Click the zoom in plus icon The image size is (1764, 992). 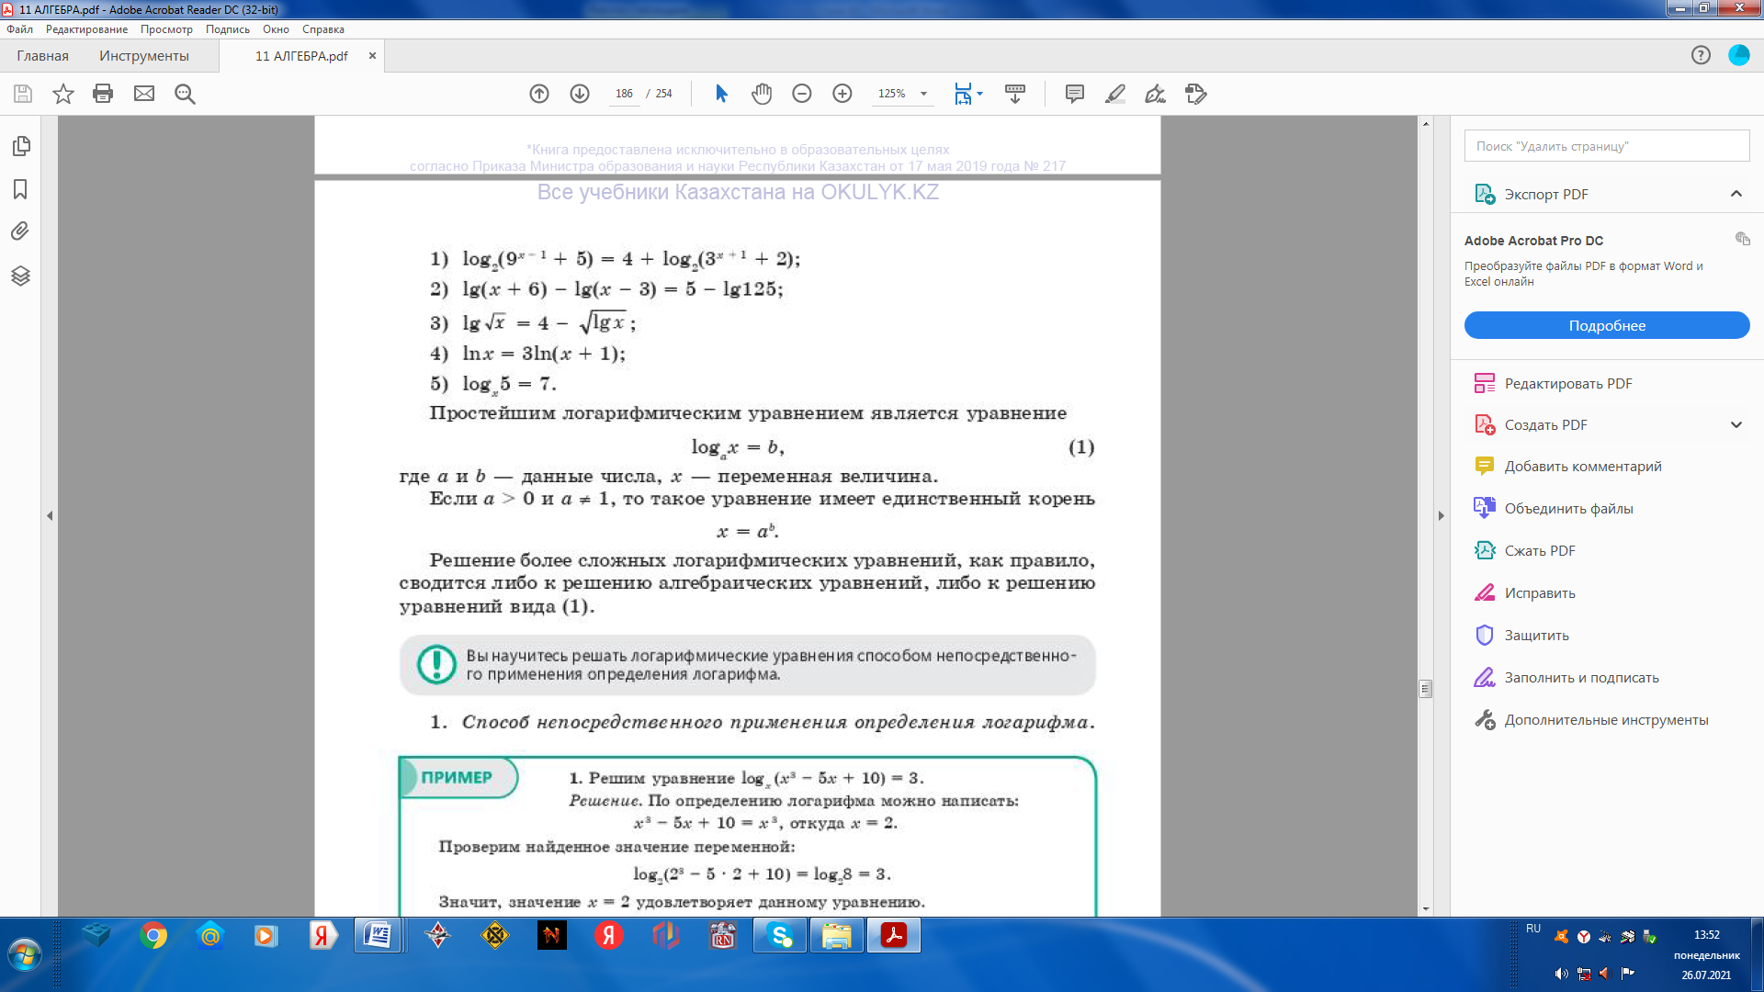[842, 94]
